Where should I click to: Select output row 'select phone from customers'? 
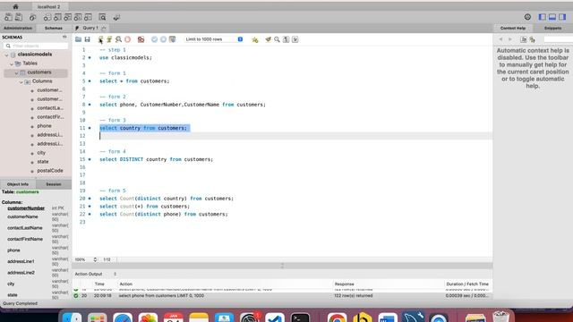[x=282, y=296]
